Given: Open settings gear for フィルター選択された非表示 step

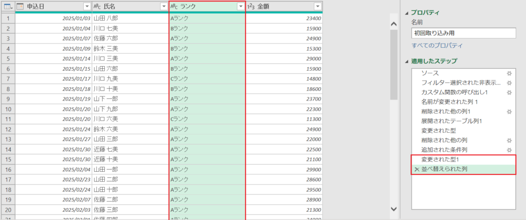Looking at the screenshot, I should pos(509,83).
